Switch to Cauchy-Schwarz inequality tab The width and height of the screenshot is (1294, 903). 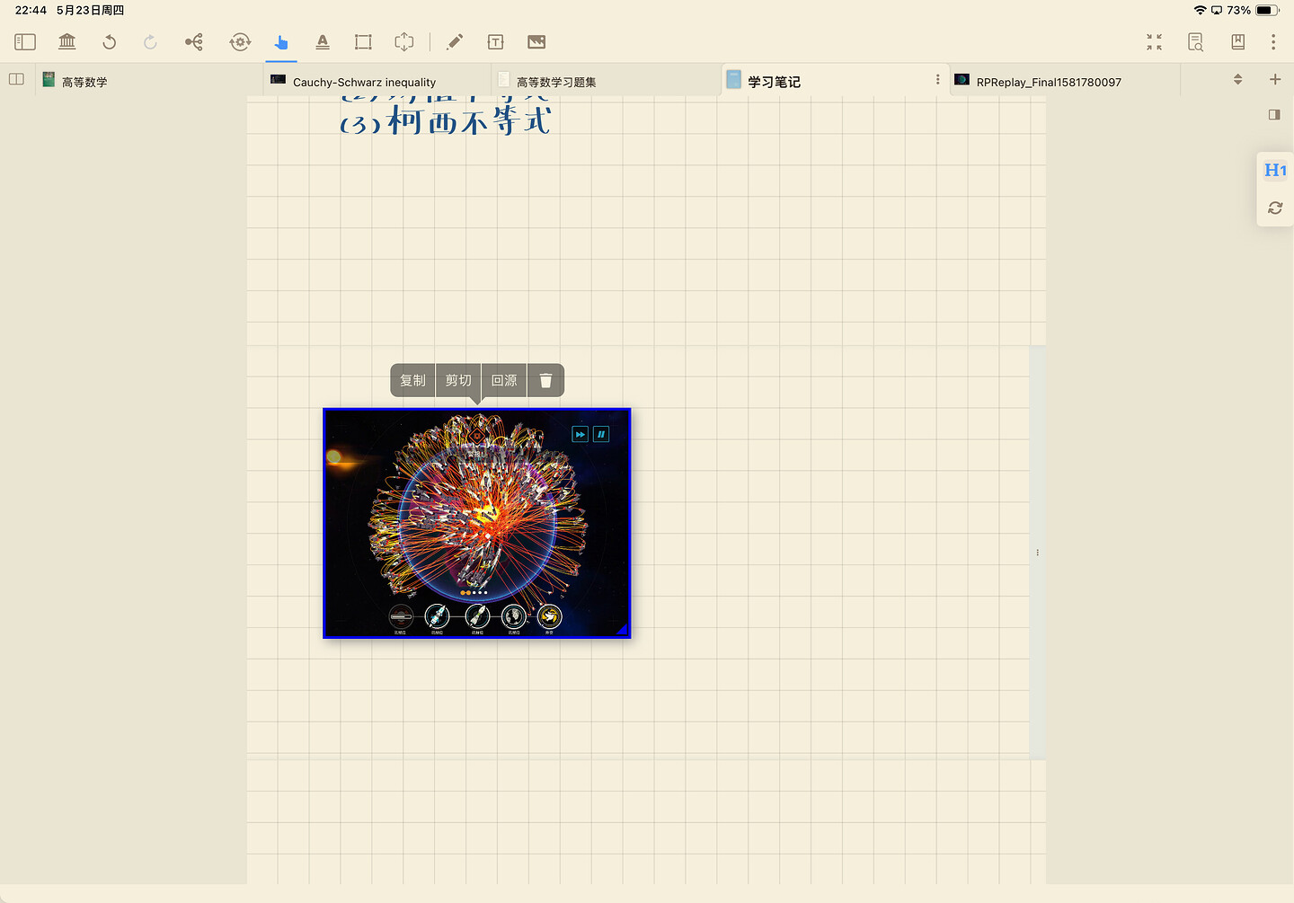click(377, 81)
